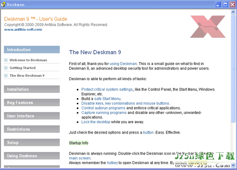The image size is (237, 170).
Task: Open the Introduction section header
Action: coord(32,50)
